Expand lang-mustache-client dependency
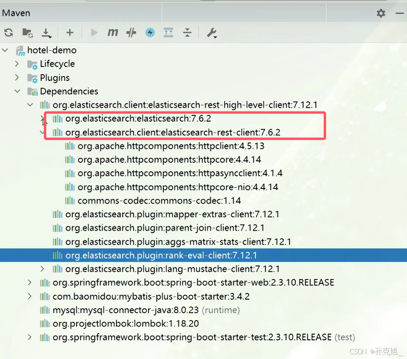Viewport: 407px width, 359px height. pos(42,269)
